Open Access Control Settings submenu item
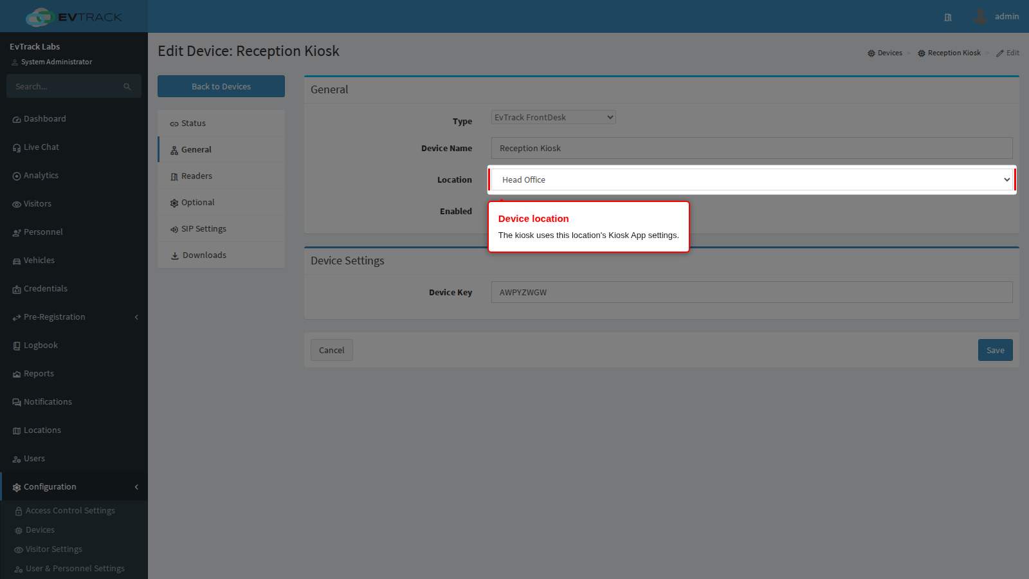The width and height of the screenshot is (1029, 579). tap(74, 511)
